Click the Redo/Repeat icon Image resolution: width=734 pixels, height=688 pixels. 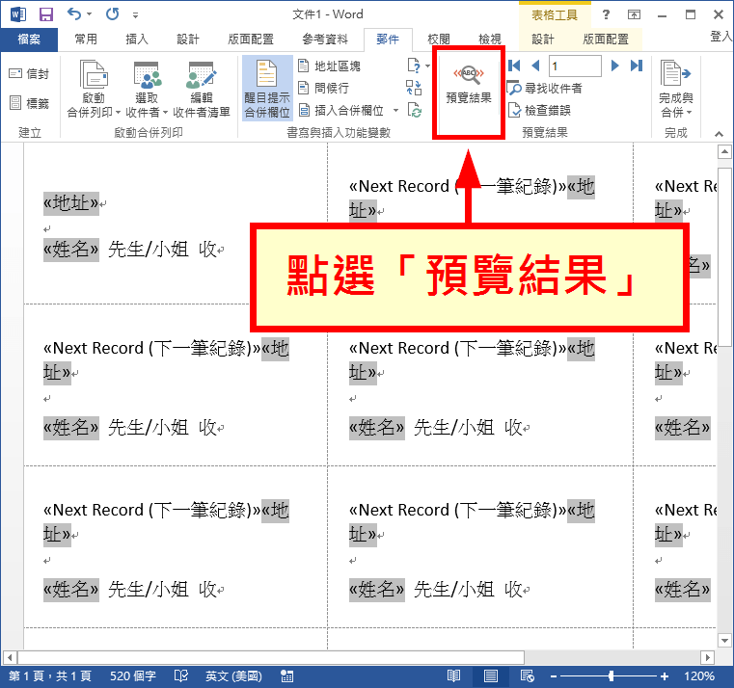pyautogui.click(x=112, y=14)
